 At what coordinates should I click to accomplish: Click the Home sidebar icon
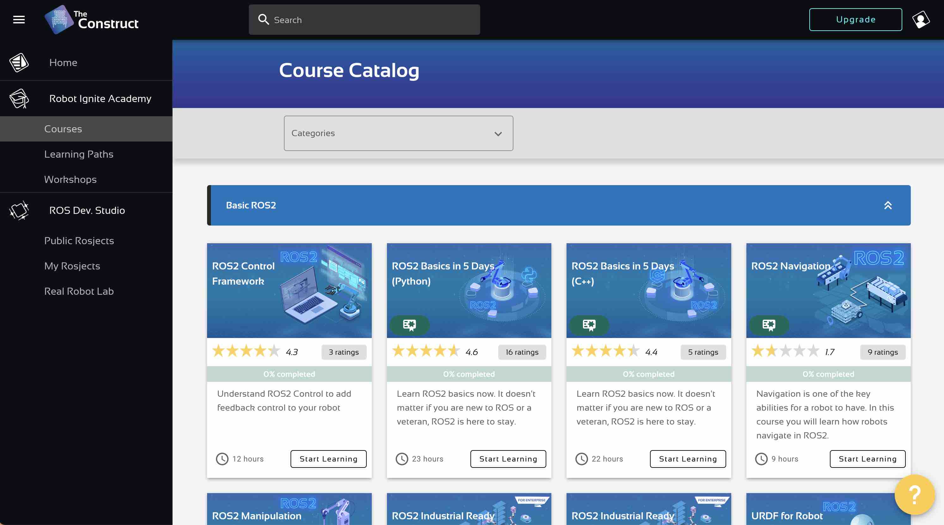[19, 63]
